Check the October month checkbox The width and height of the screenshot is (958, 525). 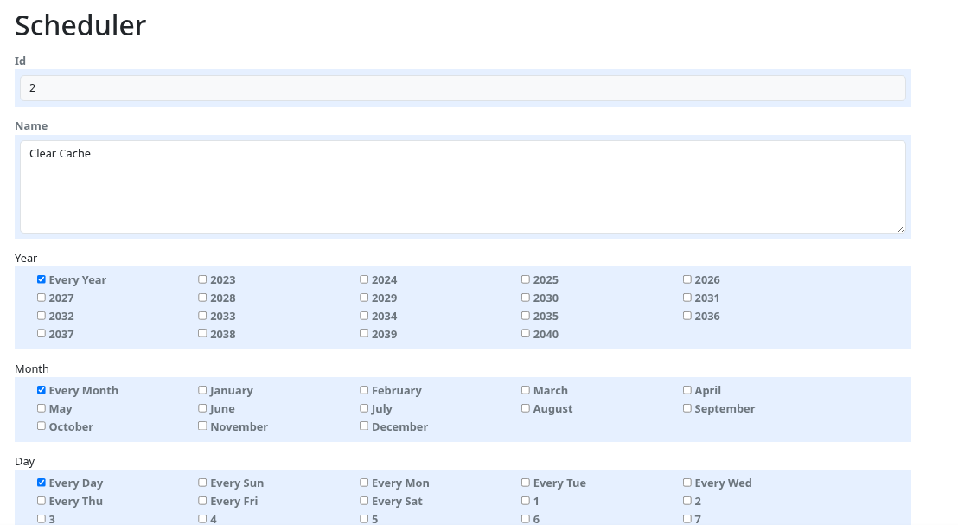click(x=41, y=426)
